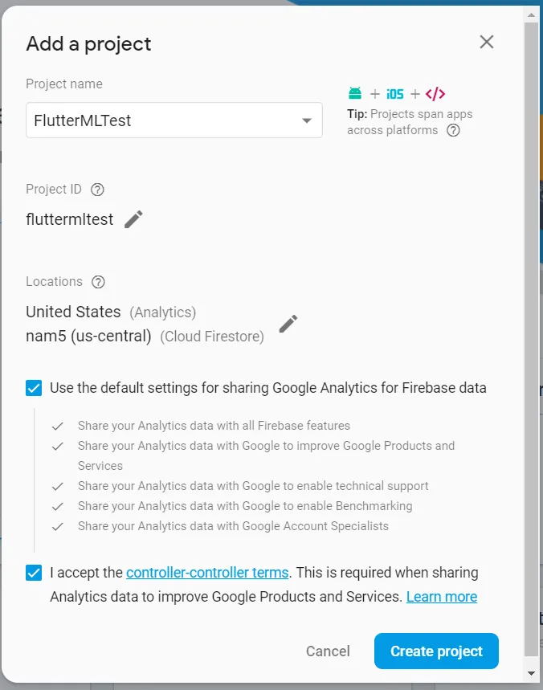Viewport: 543px width, 690px height.
Task: Click the FlutterMLTest project name field
Action: pos(174,120)
